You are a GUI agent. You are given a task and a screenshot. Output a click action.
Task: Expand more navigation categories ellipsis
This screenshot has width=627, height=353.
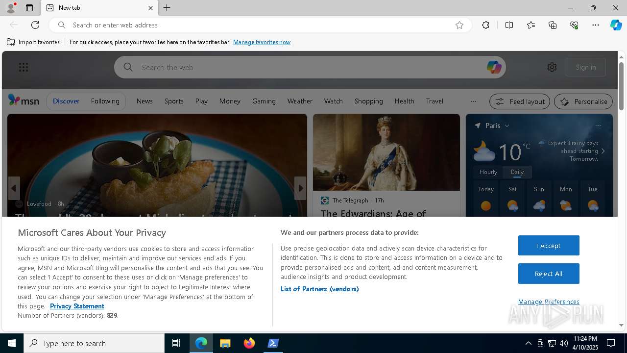point(473,101)
